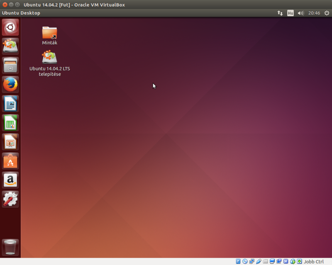Click VirtualBox video capture status icon
Screen dimensions: 332x265
(x=279, y=261)
